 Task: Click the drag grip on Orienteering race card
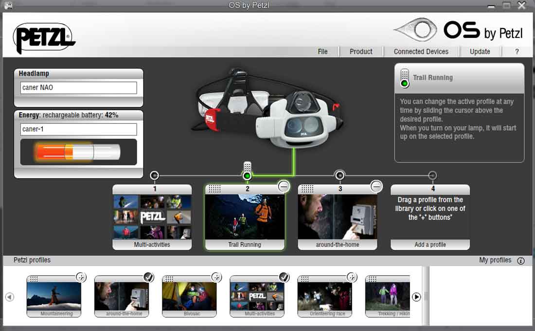click(x=304, y=279)
